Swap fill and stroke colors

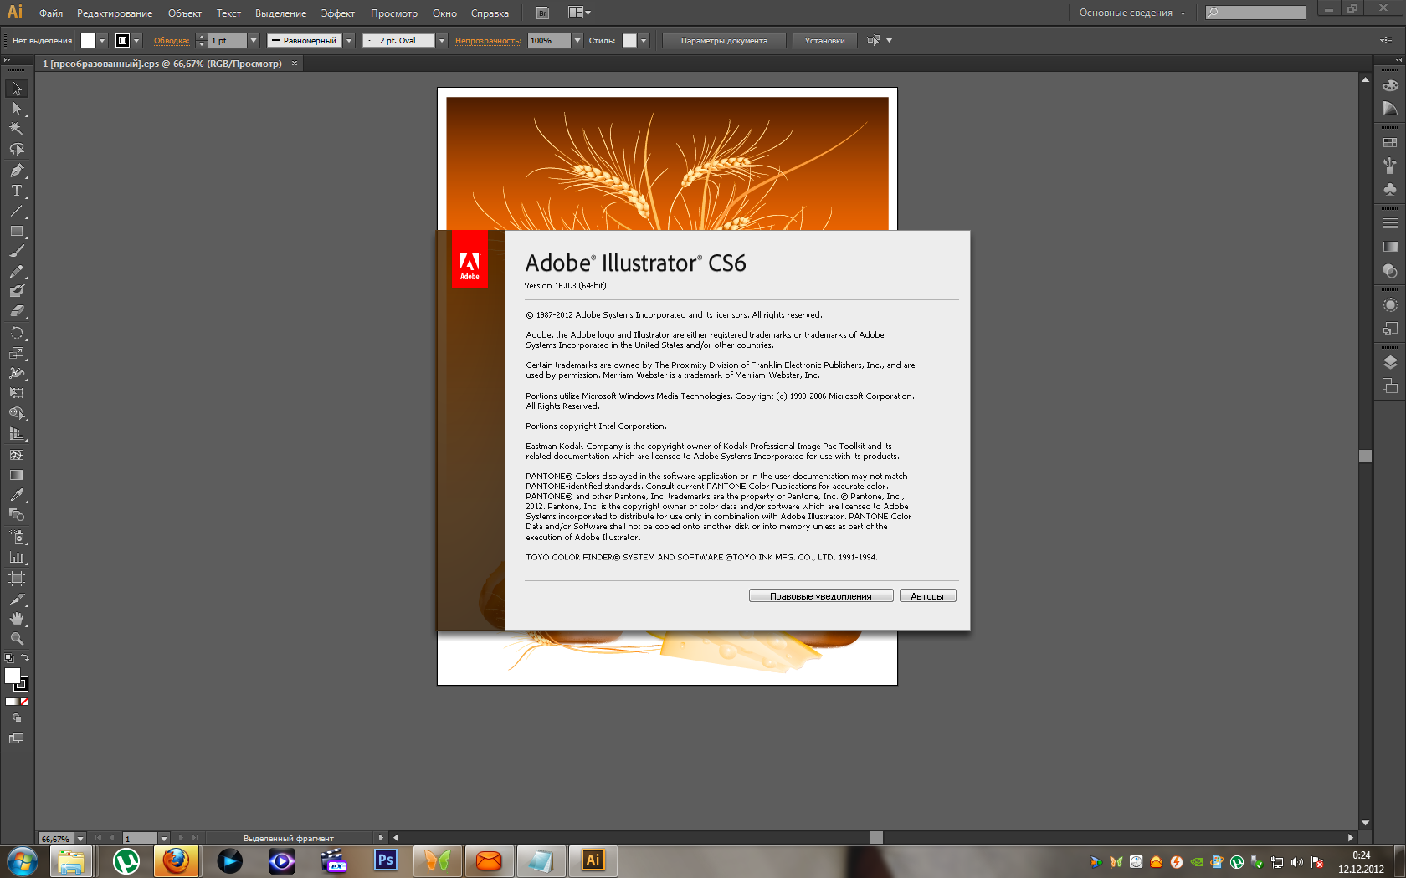coord(25,658)
